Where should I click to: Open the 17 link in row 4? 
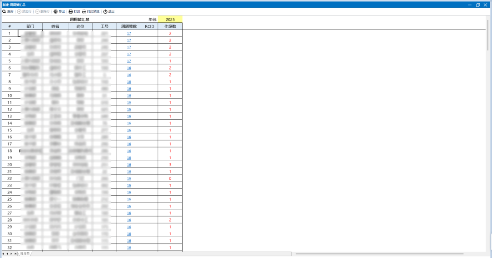click(x=129, y=54)
